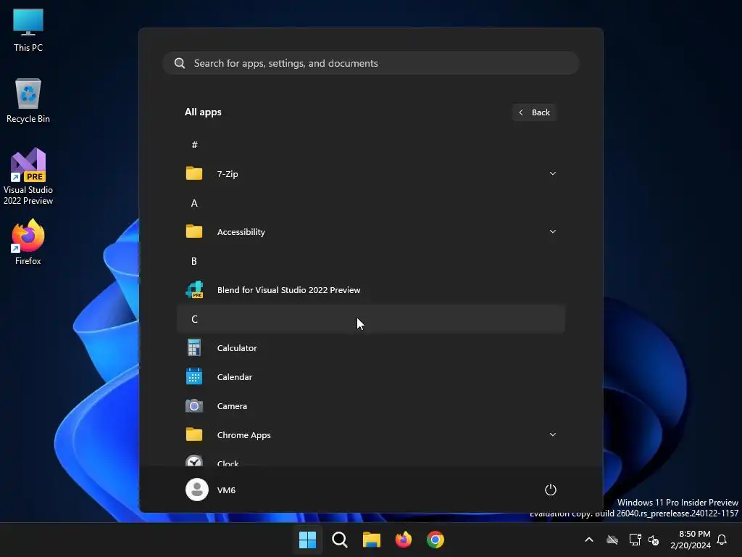Open Chrome Apps folder by its name
742x557 pixels.
(243, 435)
